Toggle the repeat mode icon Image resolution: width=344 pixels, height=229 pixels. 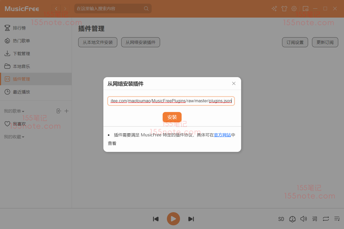click(x=326, y=219)
